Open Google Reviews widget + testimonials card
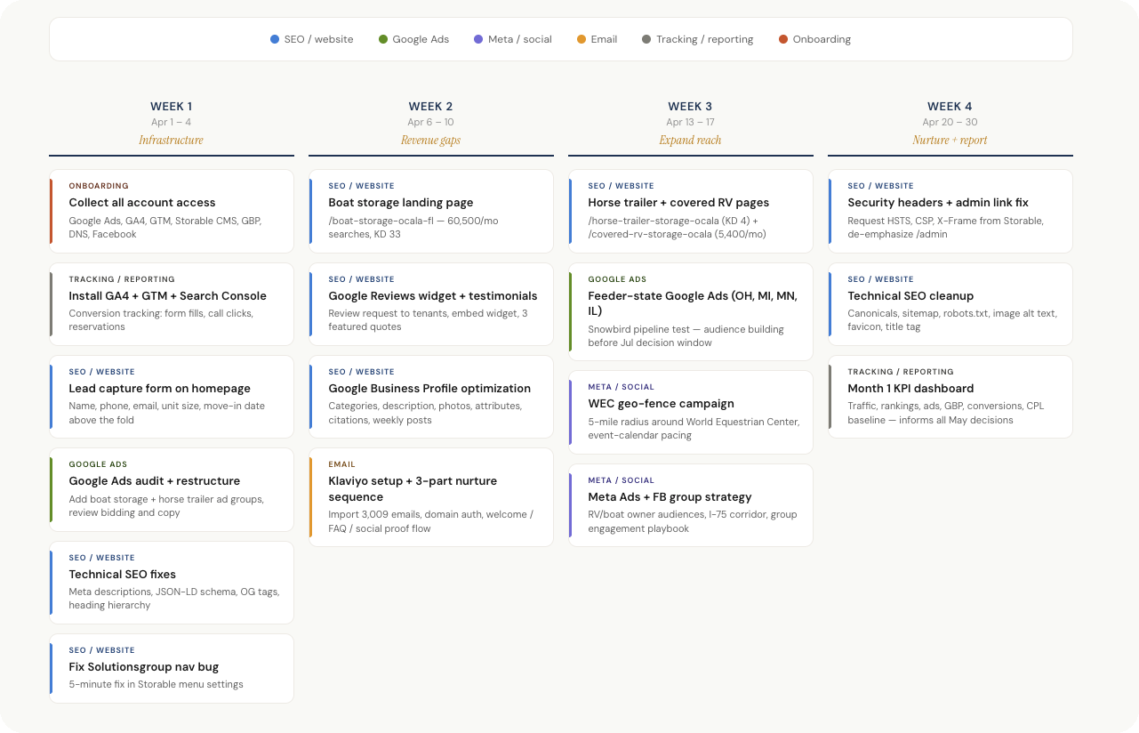Viewport: 1139px width, 733px height. coord(431,304)
